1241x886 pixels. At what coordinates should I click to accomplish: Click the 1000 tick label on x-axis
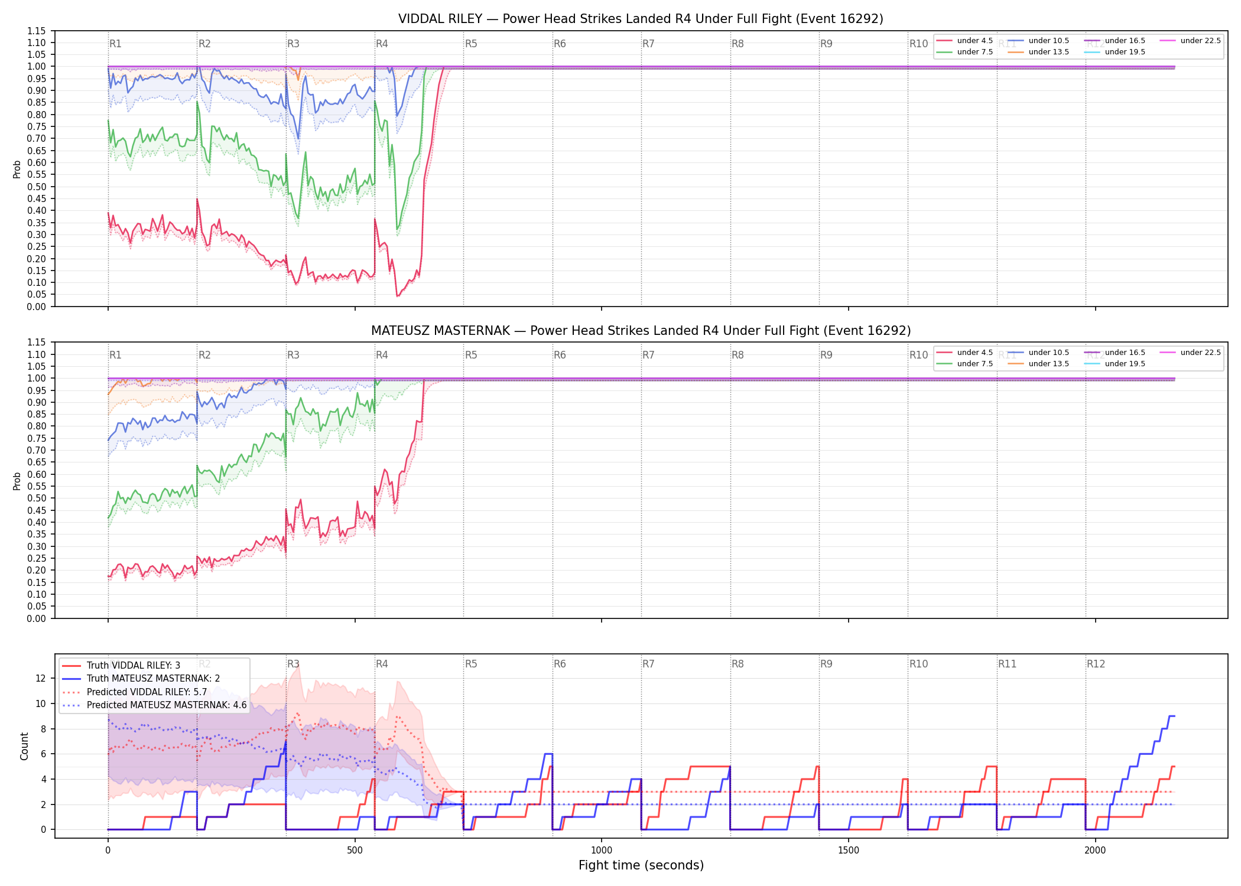click(x=602, y=851)
